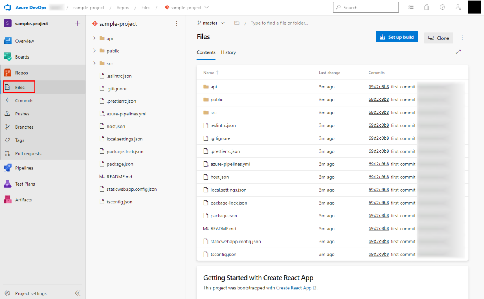Open the master branch dropdown

pos(211,23)
